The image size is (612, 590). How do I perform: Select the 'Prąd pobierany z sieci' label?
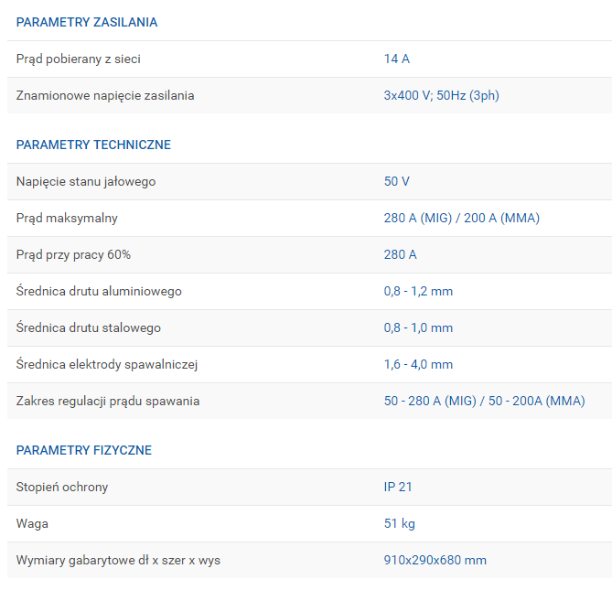click(79, 59)
